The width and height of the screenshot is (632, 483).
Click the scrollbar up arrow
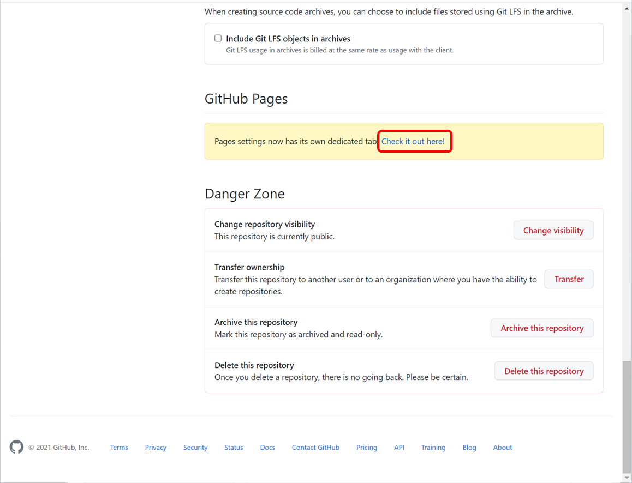point(627,7)
